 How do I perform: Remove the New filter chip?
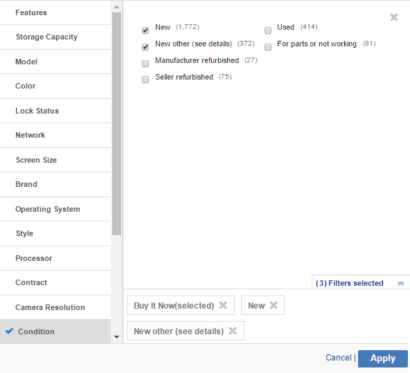274,305
